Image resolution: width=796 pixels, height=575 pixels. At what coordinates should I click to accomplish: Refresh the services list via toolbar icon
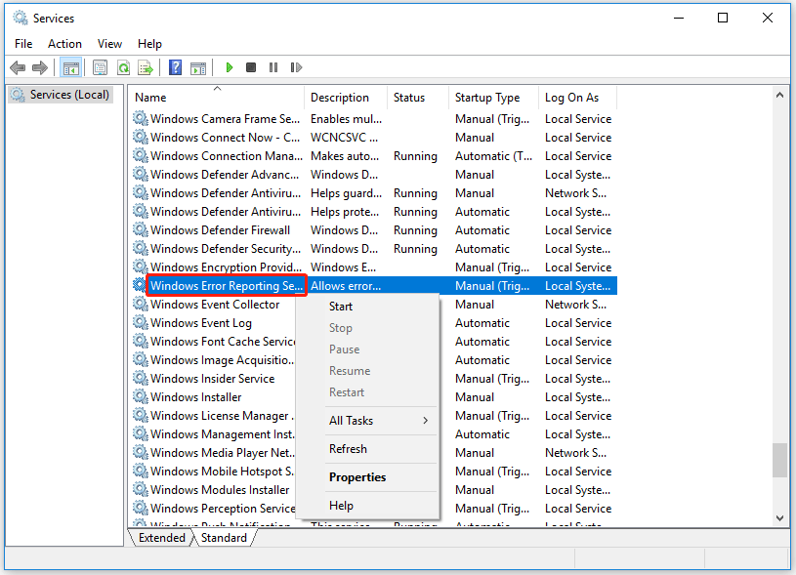coord(123,67)
